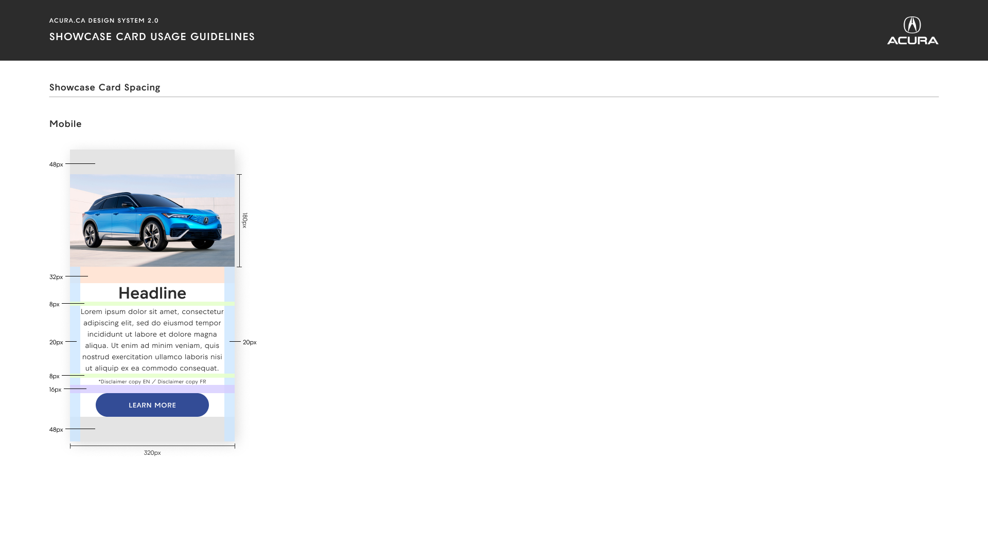This screenshot has width=988, height=555.
Task: Click the 'Mobile' subheading
Action: [x=65, y=124]
